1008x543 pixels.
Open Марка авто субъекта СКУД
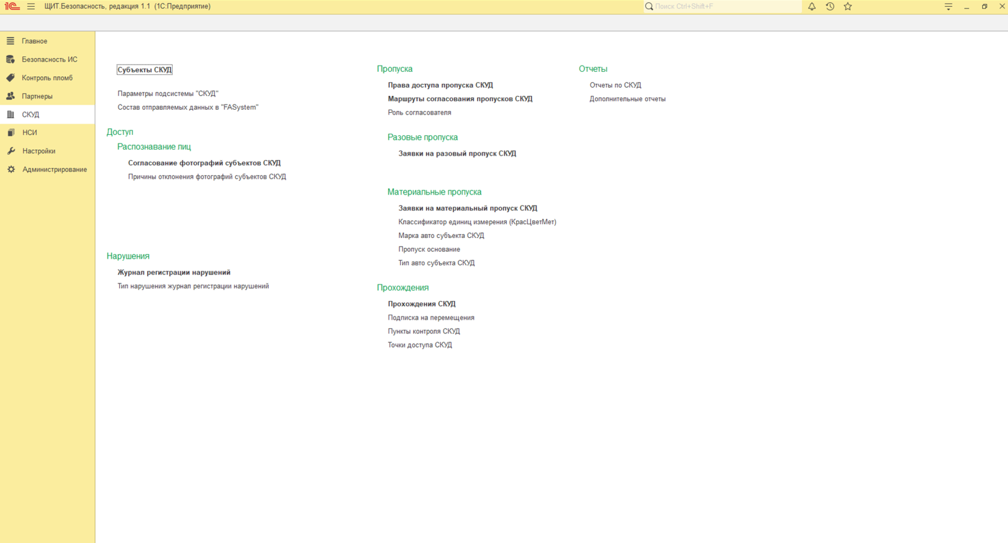coord(441,236)
